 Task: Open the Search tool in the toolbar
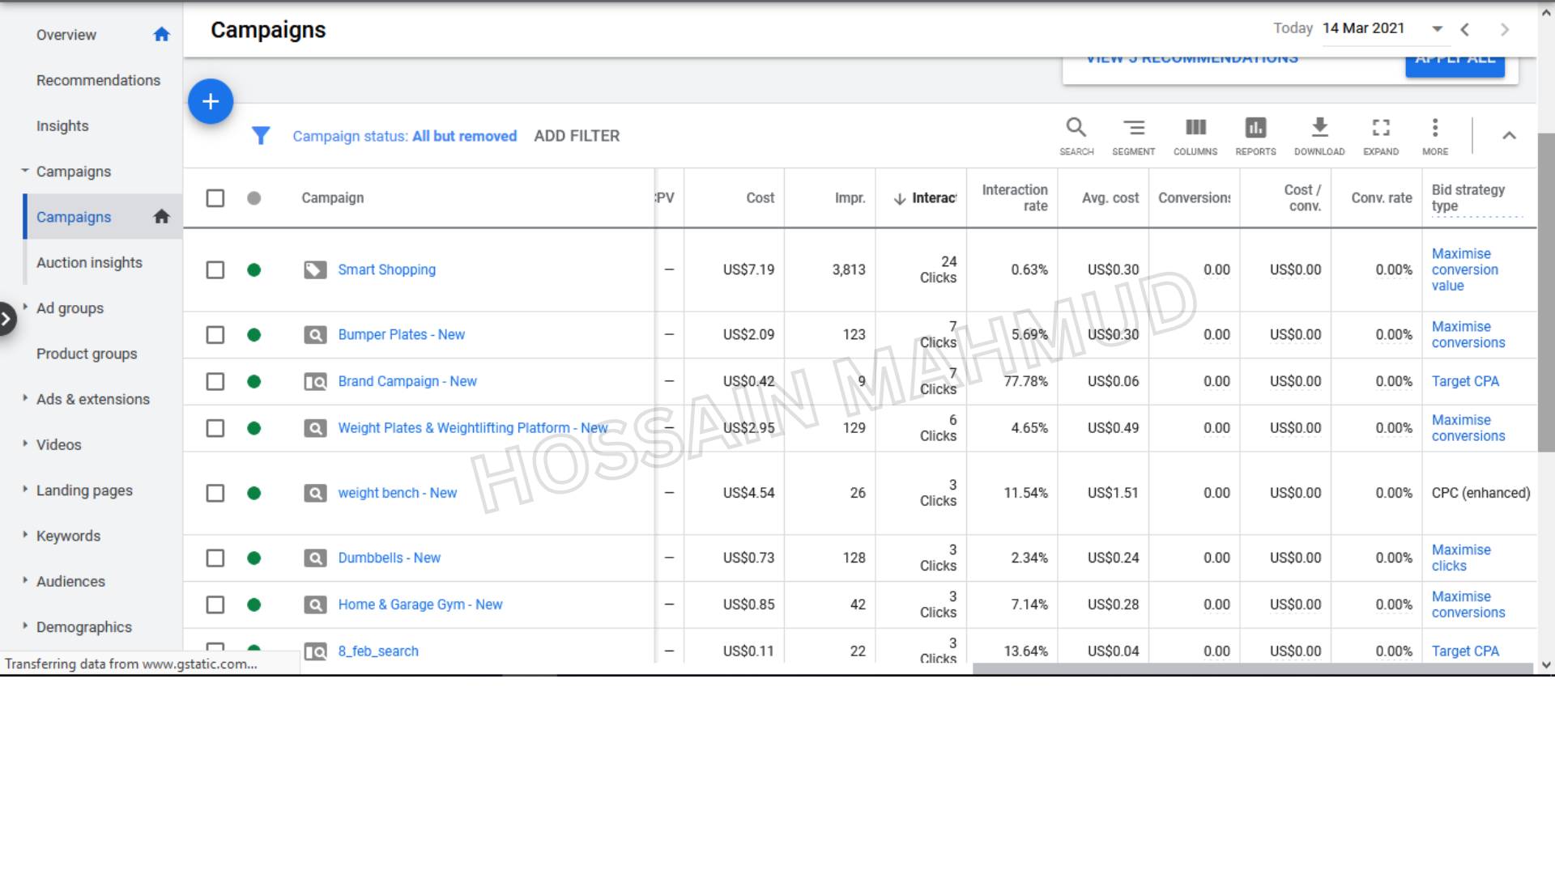(x=1076, y=136)
